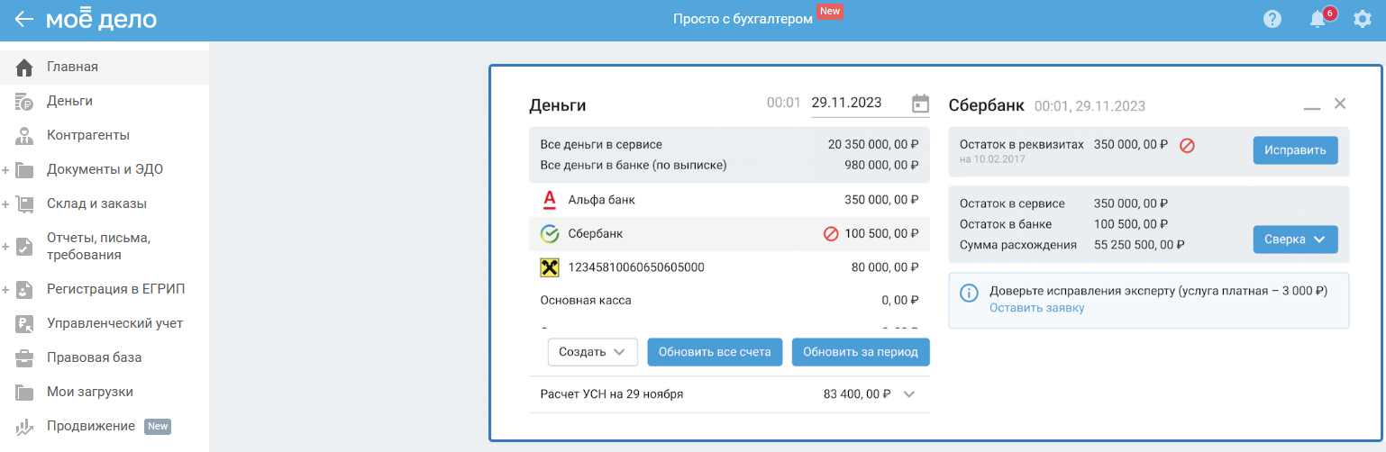Click the Деньги coins icon
Viewport: 1386px width, 452px height.
click(24, 101)
